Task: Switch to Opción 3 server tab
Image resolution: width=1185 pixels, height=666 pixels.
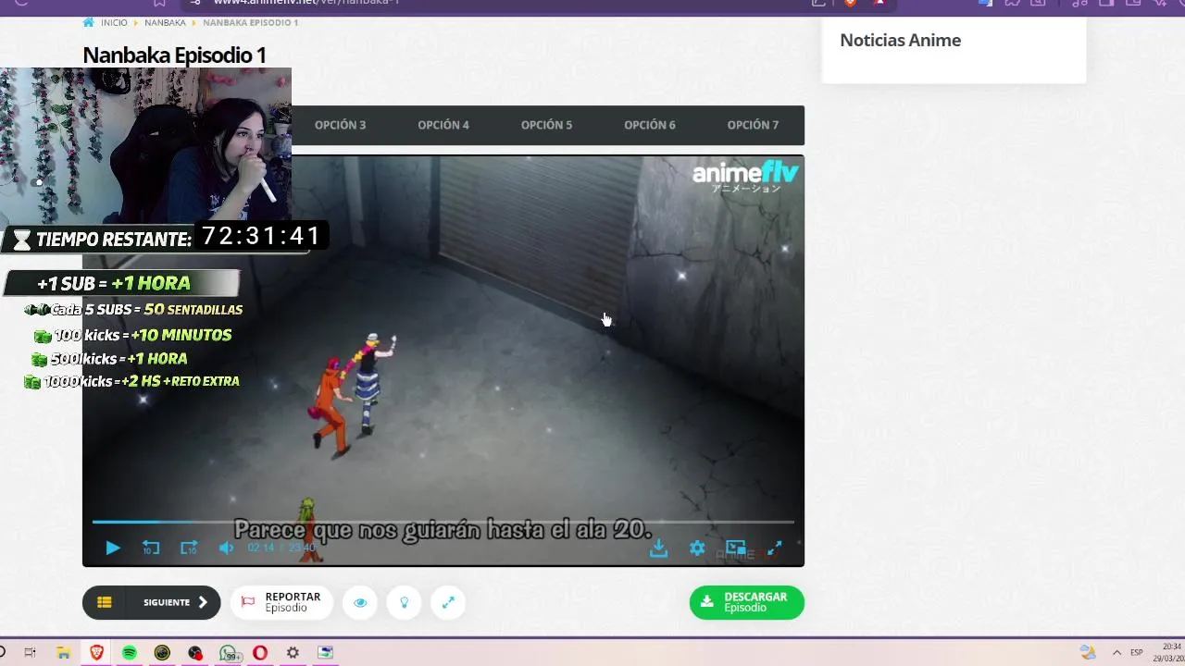Action: [340, 125]
